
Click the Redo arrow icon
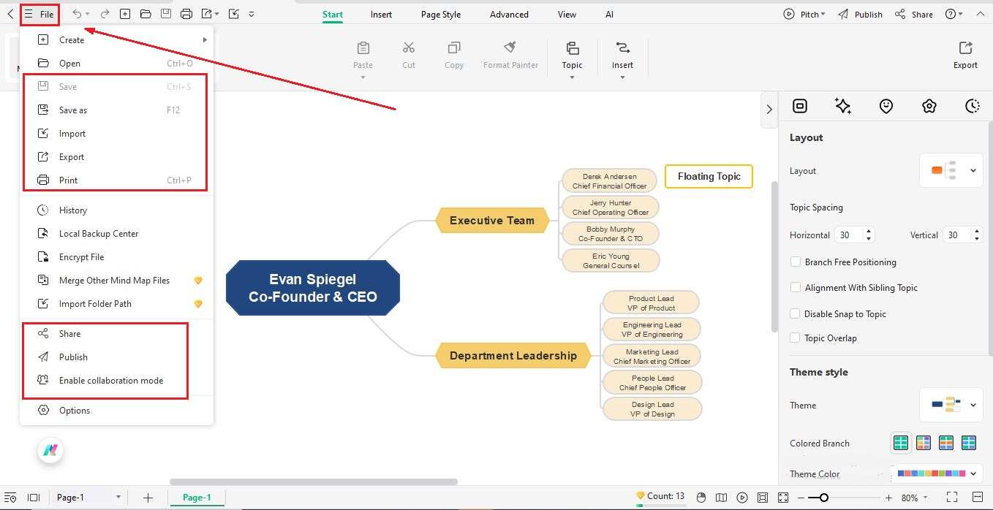click(105, 14)
